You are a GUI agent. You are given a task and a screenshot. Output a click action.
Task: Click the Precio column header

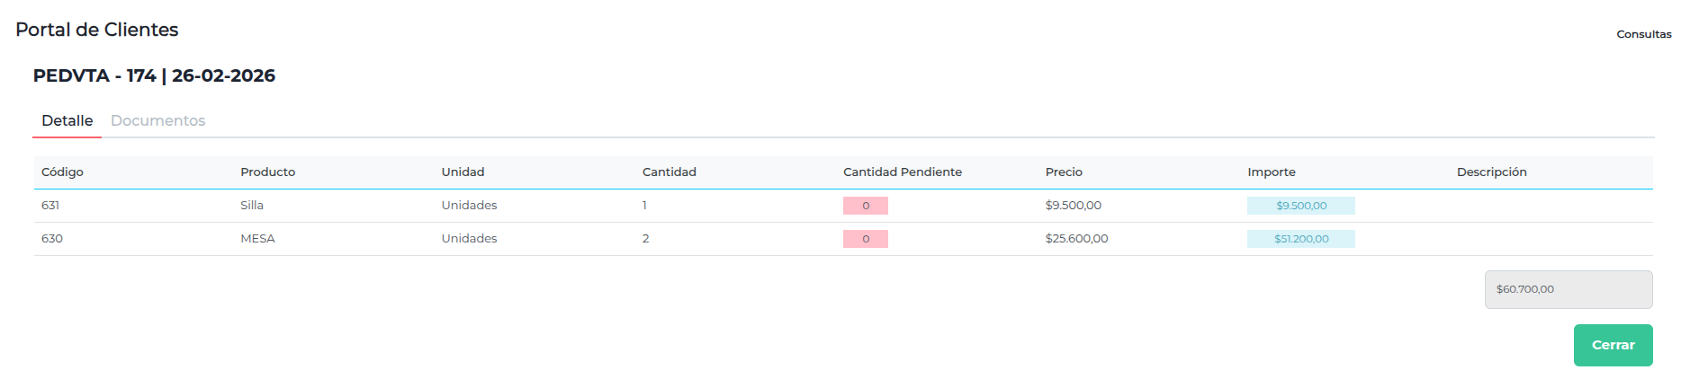click(1063, 172)
